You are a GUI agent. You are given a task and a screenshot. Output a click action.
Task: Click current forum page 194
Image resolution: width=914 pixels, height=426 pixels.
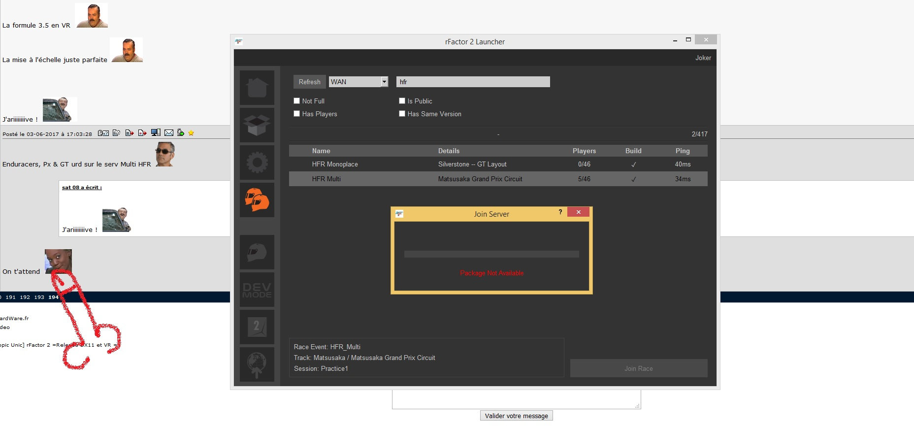(53, 297)
